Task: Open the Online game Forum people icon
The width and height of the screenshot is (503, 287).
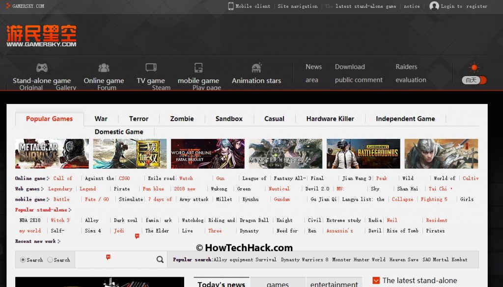Action: (104, 67)
